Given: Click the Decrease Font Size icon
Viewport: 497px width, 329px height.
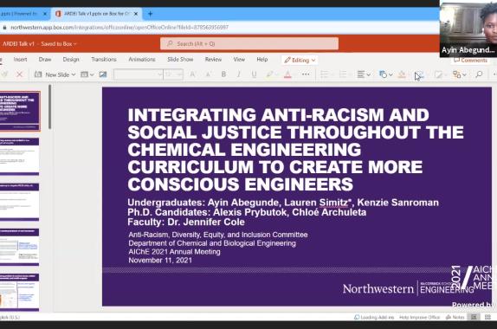Looking at the screenshot, I should (x=208, y=74).
